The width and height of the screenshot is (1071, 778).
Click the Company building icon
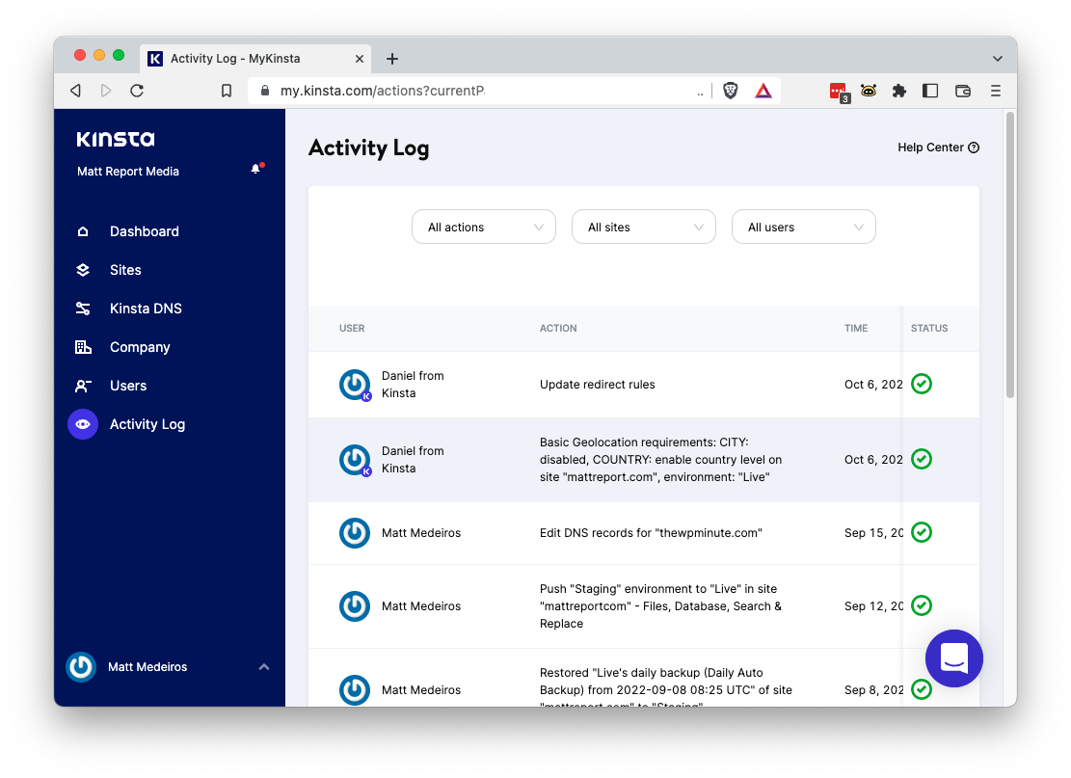click(83, 347)
